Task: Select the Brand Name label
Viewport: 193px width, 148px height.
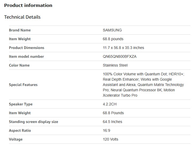Action: (x=20, y=30)
